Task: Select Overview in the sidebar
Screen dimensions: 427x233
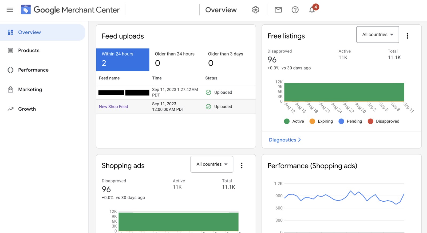Action: (x=43, y=32)
